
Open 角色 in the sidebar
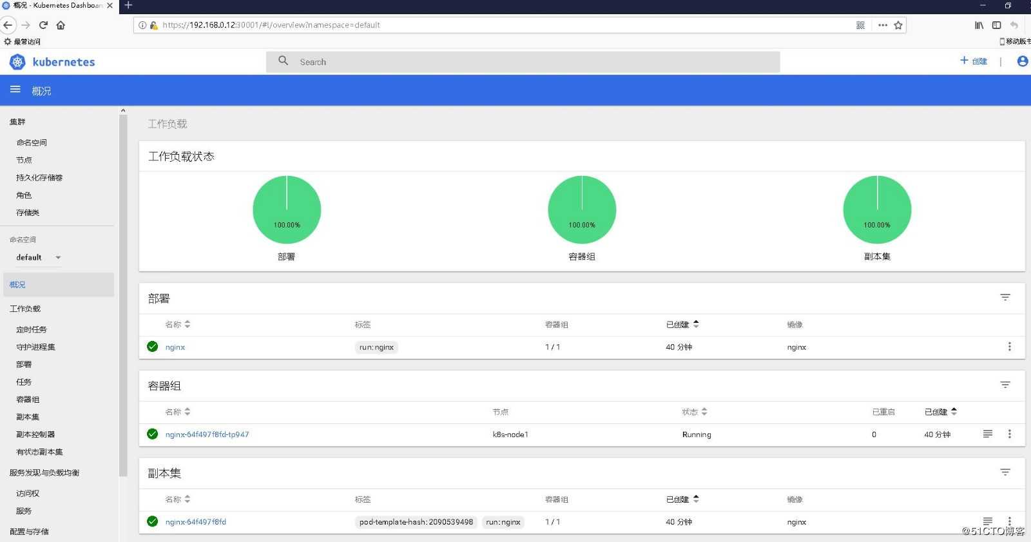(24, 195)
